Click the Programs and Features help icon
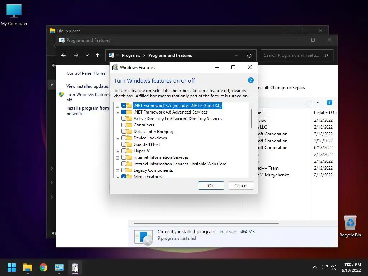Screen dimensions: 368x276 tap(329, 102)
